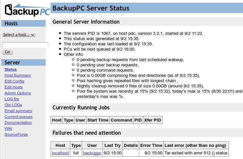
Task: Click the Last Try column header
Action: tap(113, 145)
